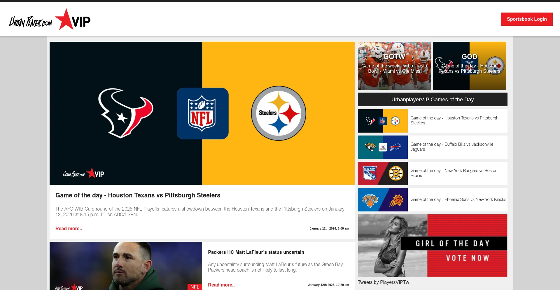Click the red NFL tag on LaFleur photo
This screenshot has height=290, width=560.
[x=195, y=287]
